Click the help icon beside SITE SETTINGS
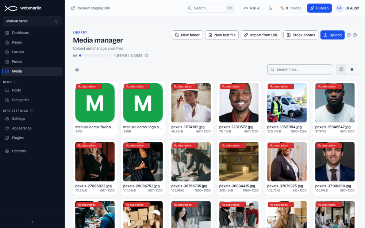 click(31, 111)
